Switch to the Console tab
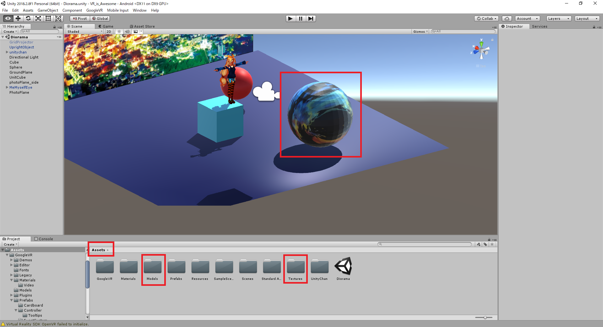Image resolution: width=603 pixels, height=327 pixels. coord(44,239)
